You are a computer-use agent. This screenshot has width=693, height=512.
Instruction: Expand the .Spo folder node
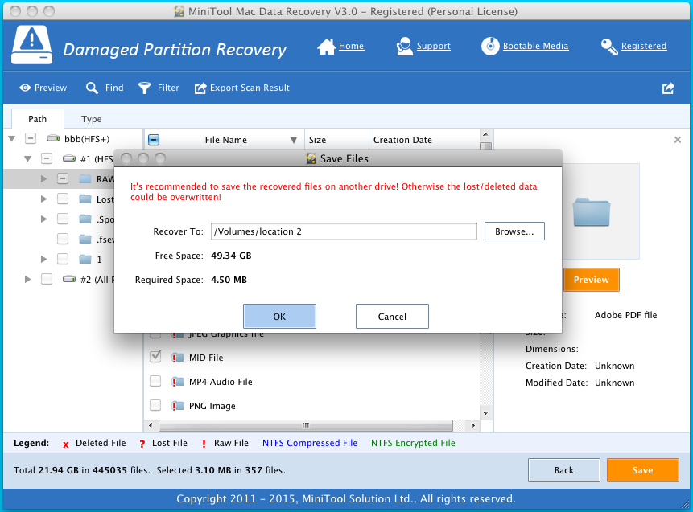point(43,219)
